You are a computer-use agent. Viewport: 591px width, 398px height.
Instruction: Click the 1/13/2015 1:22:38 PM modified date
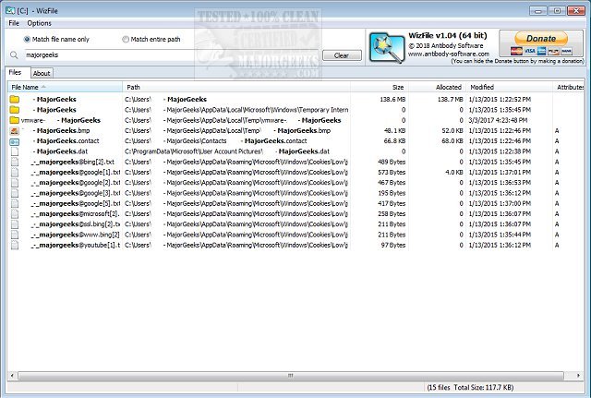pyautogui.click(x=500, y=151)
